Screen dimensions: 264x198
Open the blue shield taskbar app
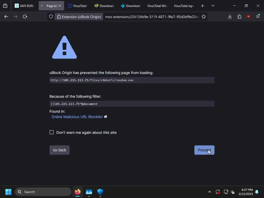[x=100, y=192]
